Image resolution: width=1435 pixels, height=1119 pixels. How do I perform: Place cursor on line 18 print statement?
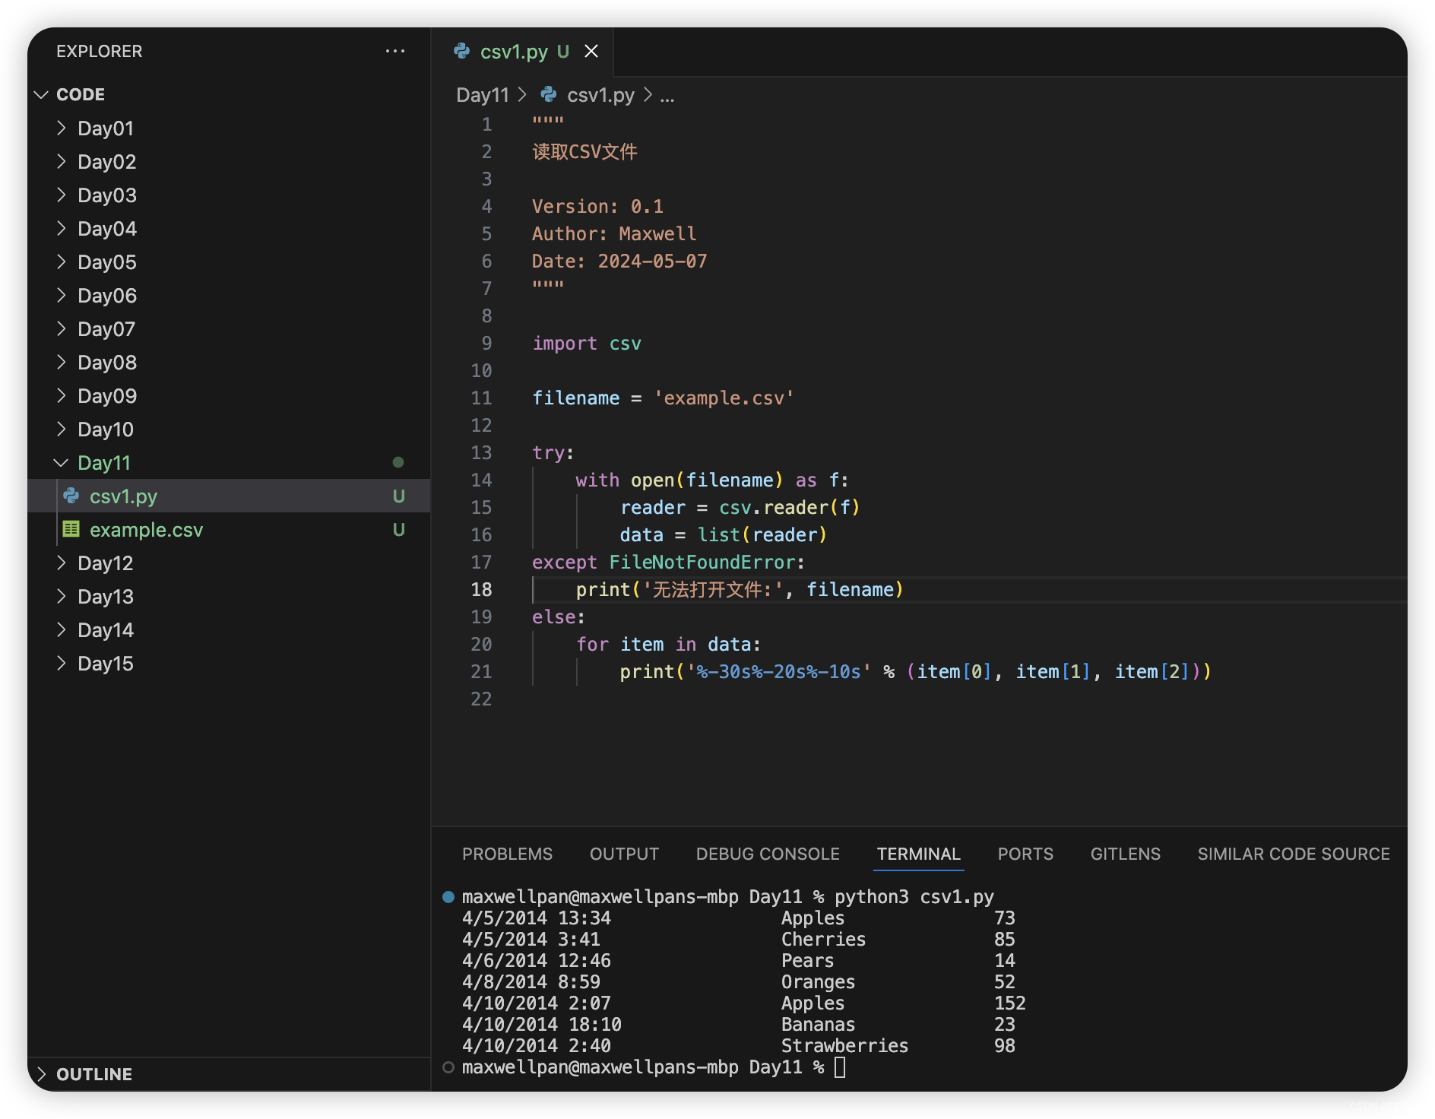pyautogui.click(x=739, y=589)
